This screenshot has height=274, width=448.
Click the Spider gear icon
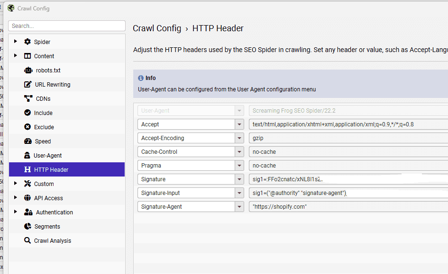(x=27, y=42)
